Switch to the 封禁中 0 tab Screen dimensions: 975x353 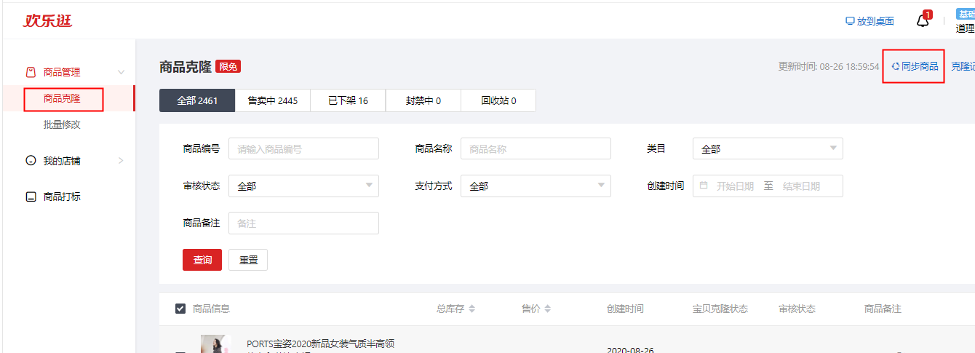tap(423, 100)
